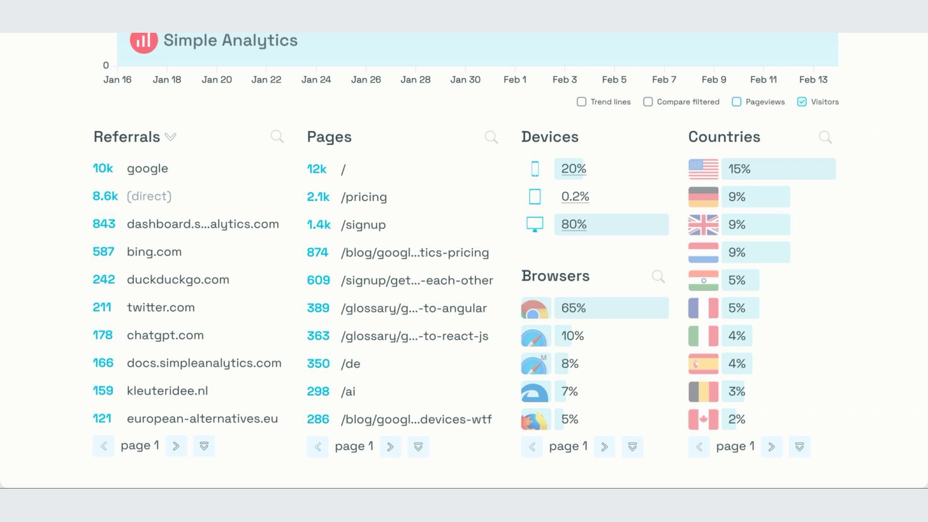Filter by duckduckgo.com referral
Screen dimensions: 928x522
click(178, 279)
